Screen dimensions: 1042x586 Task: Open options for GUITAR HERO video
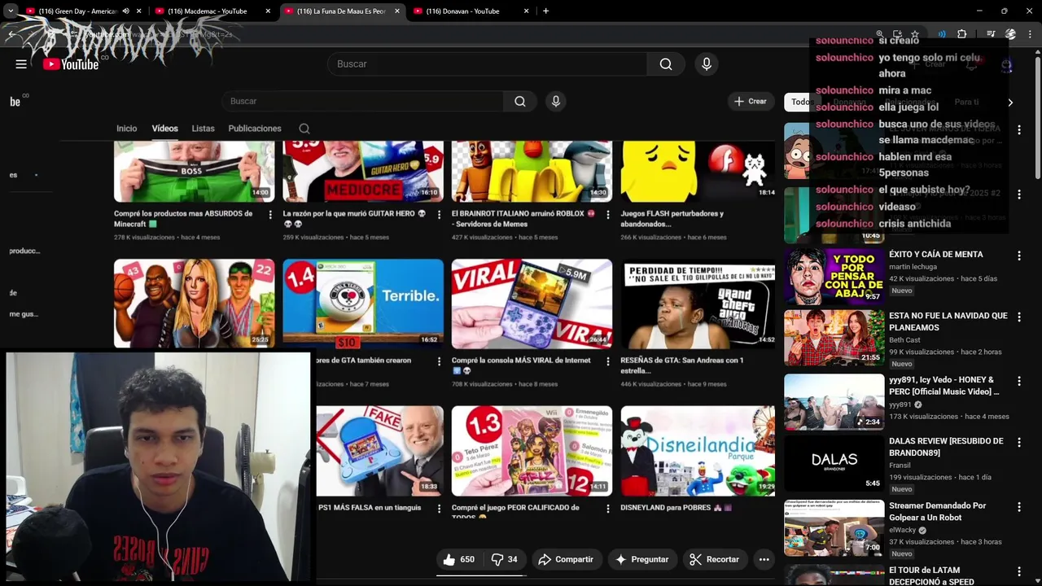pyautogui.click(x=439, y=215)
